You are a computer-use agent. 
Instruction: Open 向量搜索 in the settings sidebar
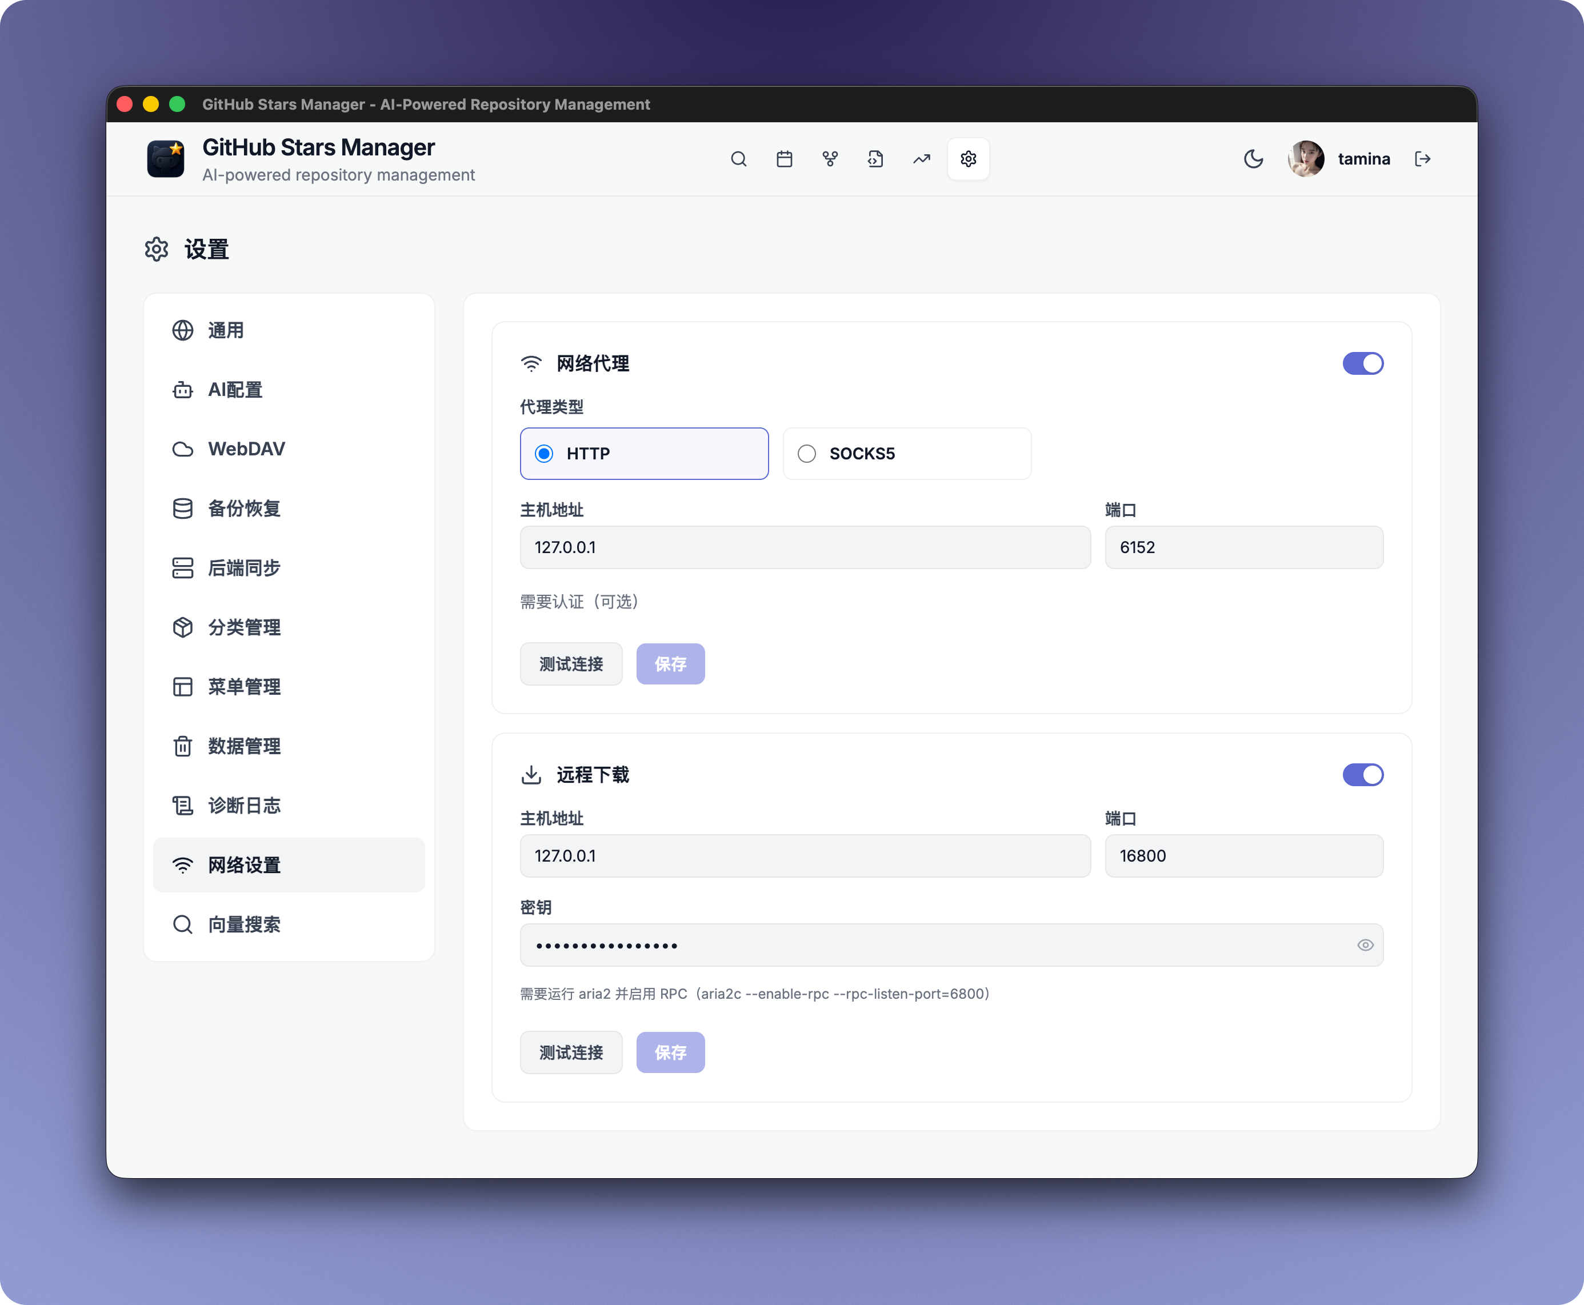289,924
